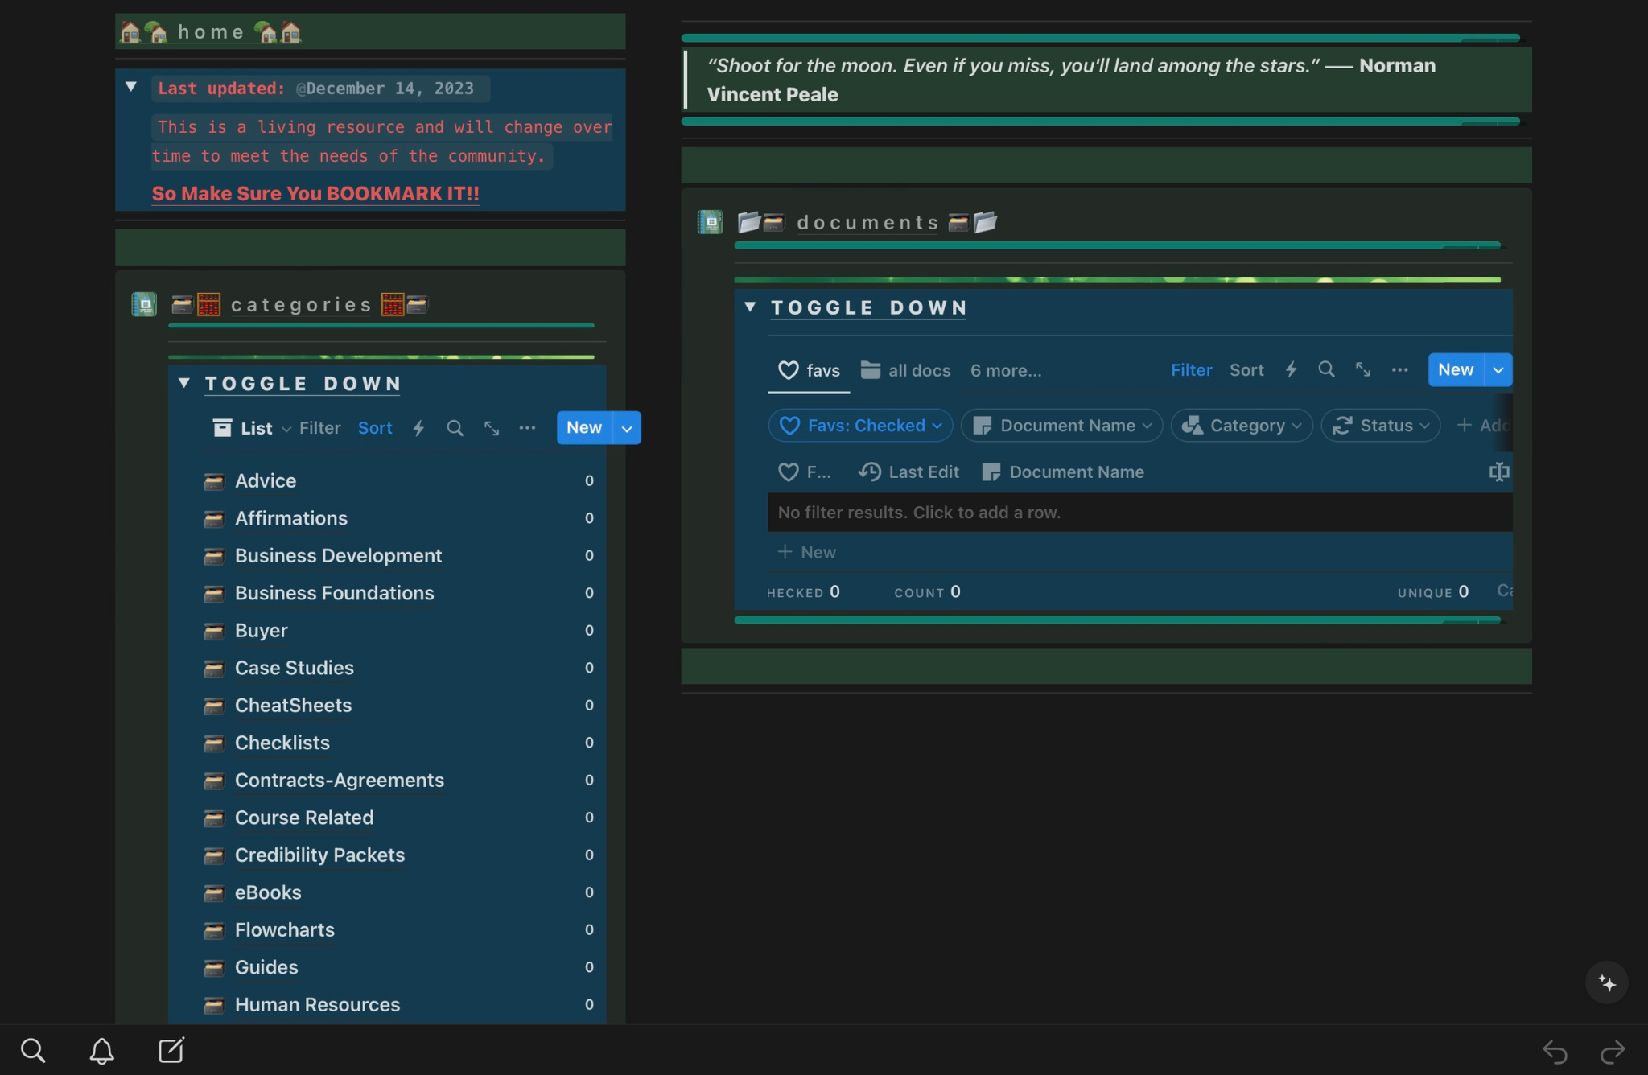1648x1075 pixels.
Task: Click the undo arrow in bottom bar
Action: tap(1555, 1052)
